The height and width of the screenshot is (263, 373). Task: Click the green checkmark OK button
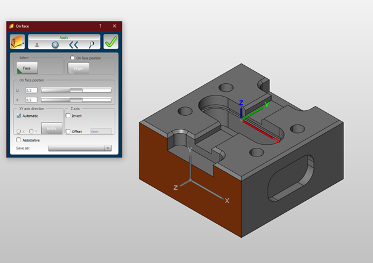[x=111, y=42]
